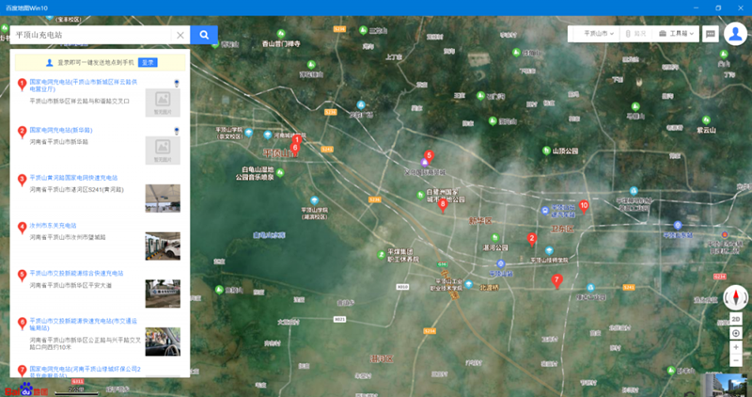Open placeholder thumbnail for result 1
The image size is (752, 397).
click(x=163, y=103)
